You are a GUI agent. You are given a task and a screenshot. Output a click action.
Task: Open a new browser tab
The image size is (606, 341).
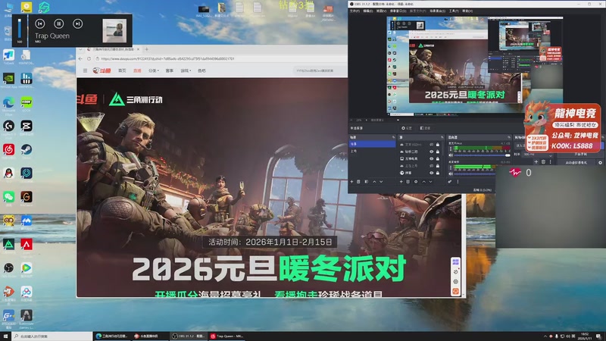point(147,49)
